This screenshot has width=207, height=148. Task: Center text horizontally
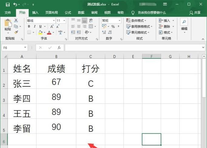click(x=79, y=26)
